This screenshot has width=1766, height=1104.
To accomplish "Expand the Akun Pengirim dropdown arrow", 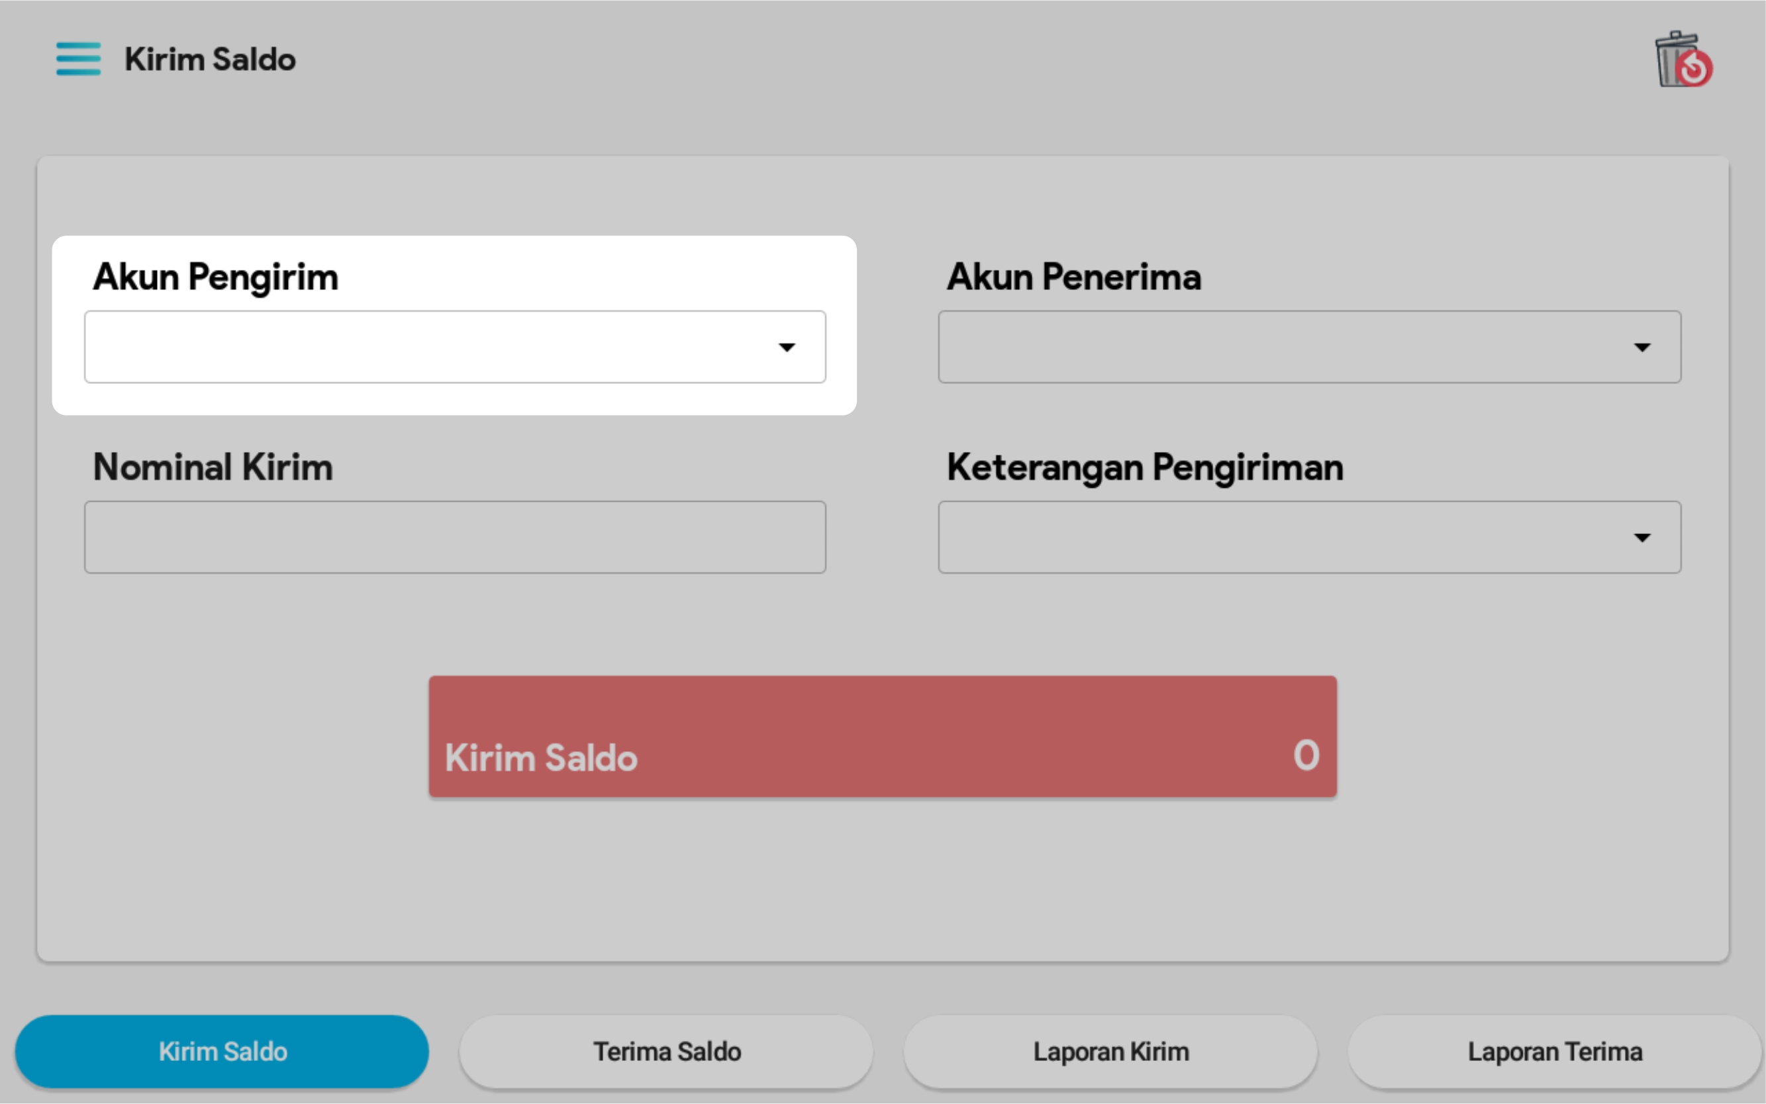I will pyautogui.click(x=787, y=347).
